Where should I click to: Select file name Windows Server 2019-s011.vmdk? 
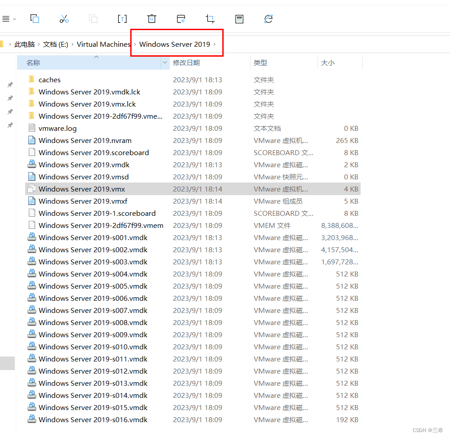(93, 359)
